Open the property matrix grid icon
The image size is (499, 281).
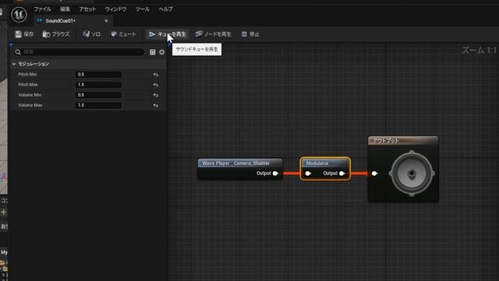tap(153, 52)
